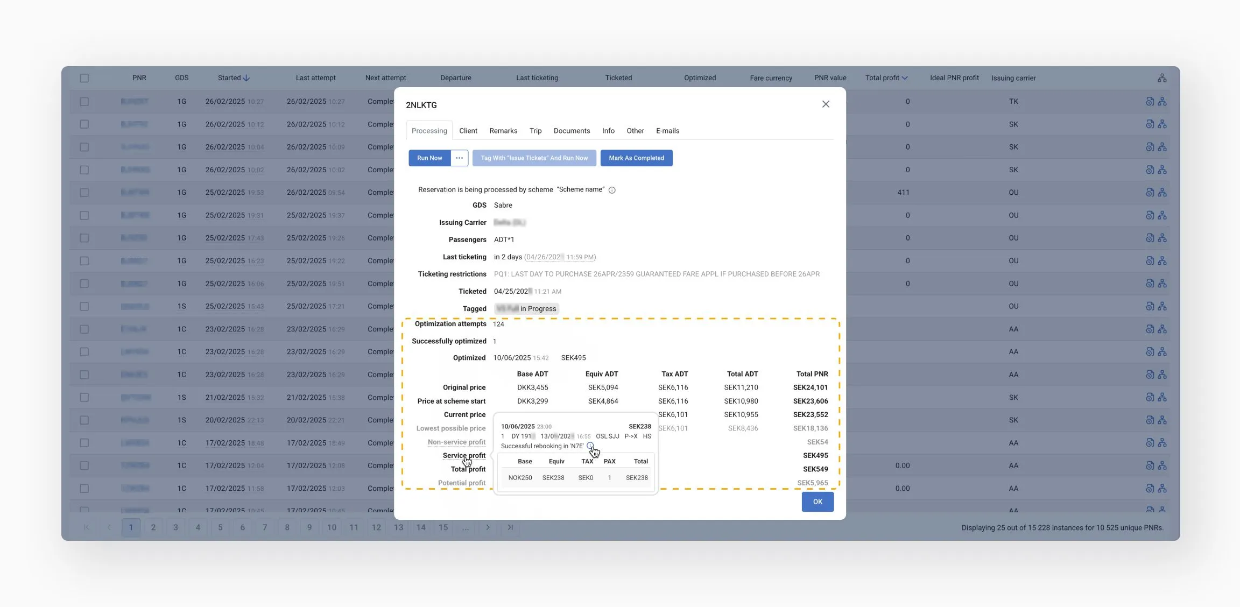Sort by the Started column arrow
Screen dimensions: 1240x607
tap(246, 78)
